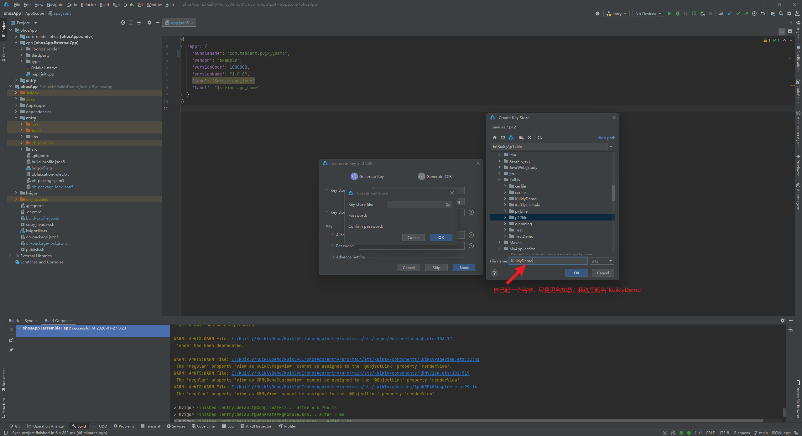Select the Generate CSR step indicator
802x436 pixels.
pos(422,176)
